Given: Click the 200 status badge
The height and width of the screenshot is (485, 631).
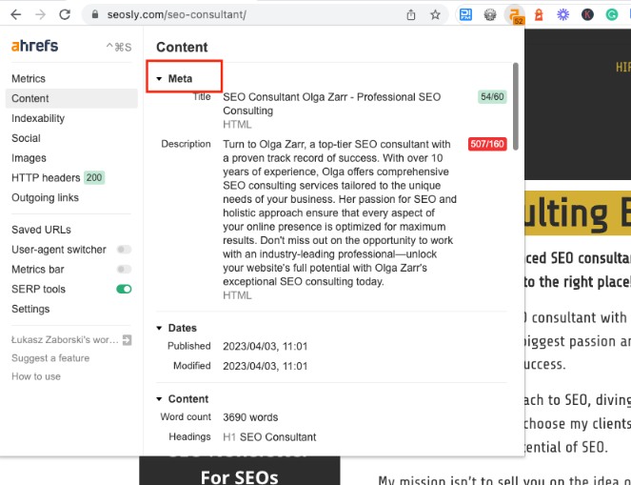Looking at the screenshot, I should tap(94, 177).
